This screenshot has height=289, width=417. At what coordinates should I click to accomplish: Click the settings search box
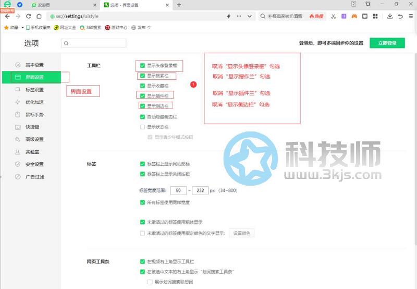[x=94, y=43]
